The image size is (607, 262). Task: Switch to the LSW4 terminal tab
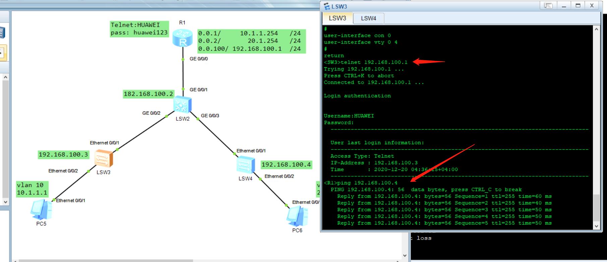click(368, 18)
